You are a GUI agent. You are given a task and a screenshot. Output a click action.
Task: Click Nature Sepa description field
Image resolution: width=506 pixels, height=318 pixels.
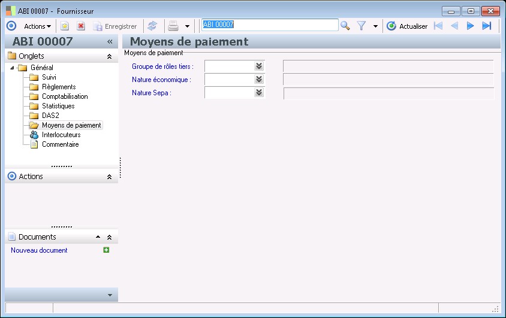388,93
